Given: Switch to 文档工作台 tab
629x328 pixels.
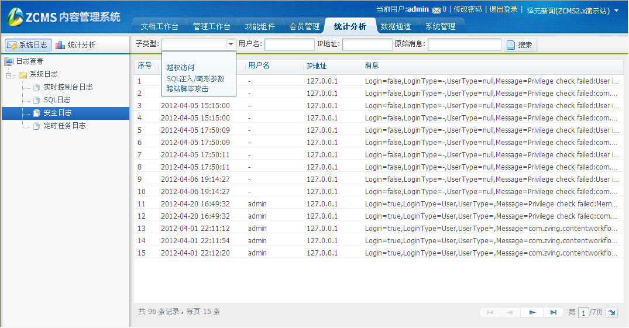Looking at the screenshot, I should (159, 26).
